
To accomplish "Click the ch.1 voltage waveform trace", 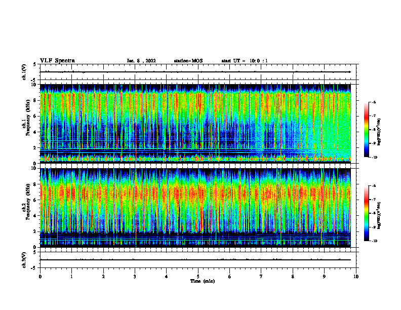I will pos(195,72).
